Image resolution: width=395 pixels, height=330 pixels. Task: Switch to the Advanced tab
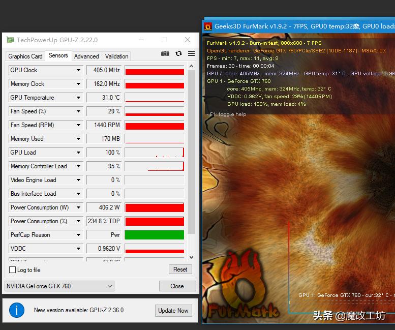pyautogui.click(x=86, y=56)
